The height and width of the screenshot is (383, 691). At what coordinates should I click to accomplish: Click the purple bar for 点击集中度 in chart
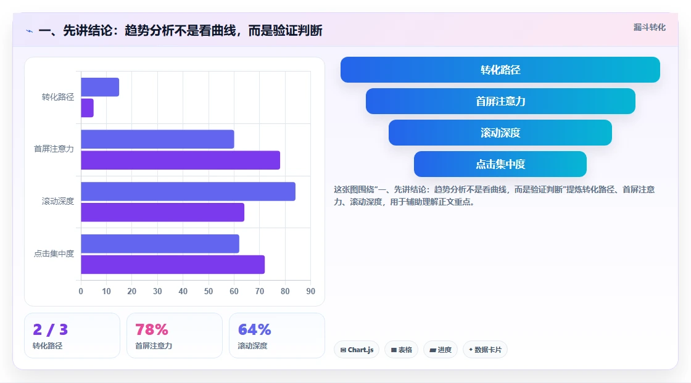point(173,265)
